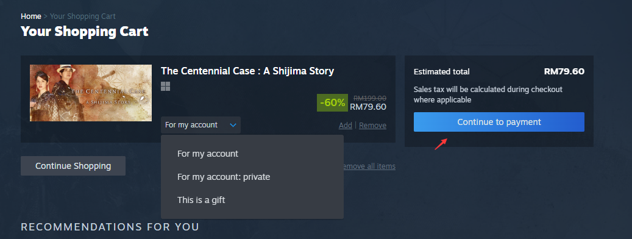Click the game title 'The Centennial Case : A Shijima Story'
The width and height of the screenshot is (632, 239).
click(x=247, y=71)
